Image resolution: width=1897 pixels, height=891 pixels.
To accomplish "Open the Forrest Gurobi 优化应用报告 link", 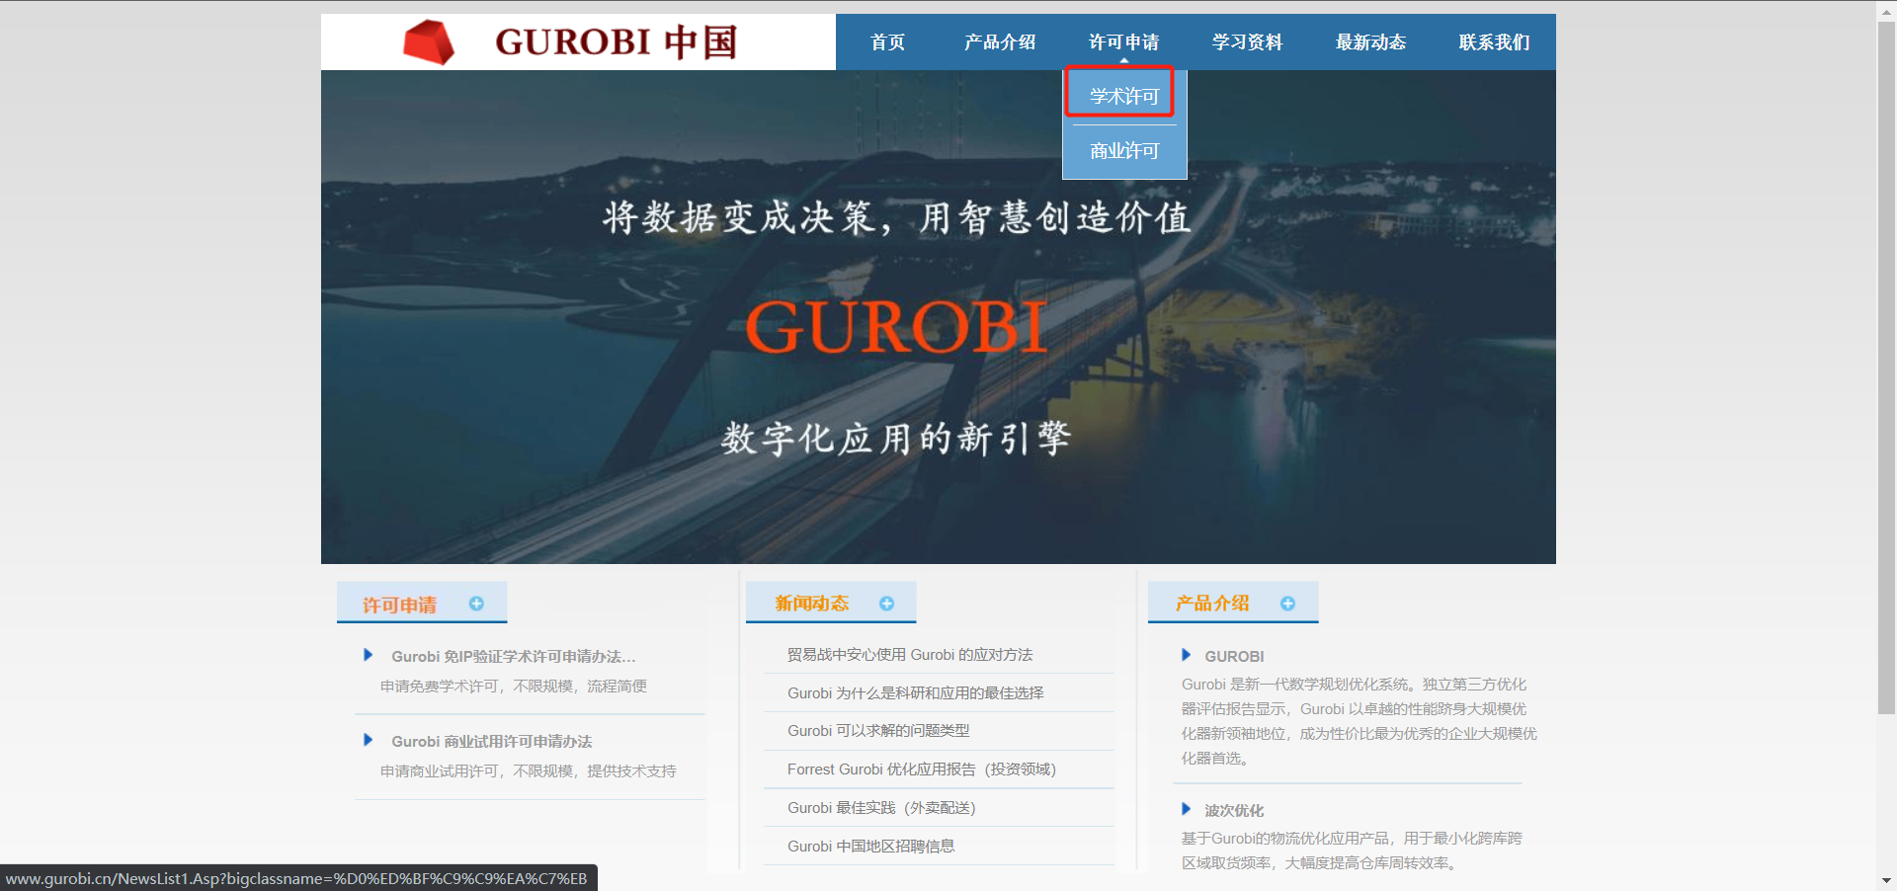I will click(x=921, y=769).
